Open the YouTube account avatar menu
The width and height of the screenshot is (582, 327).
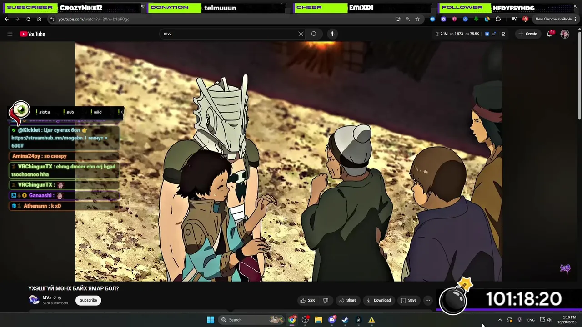565,34
